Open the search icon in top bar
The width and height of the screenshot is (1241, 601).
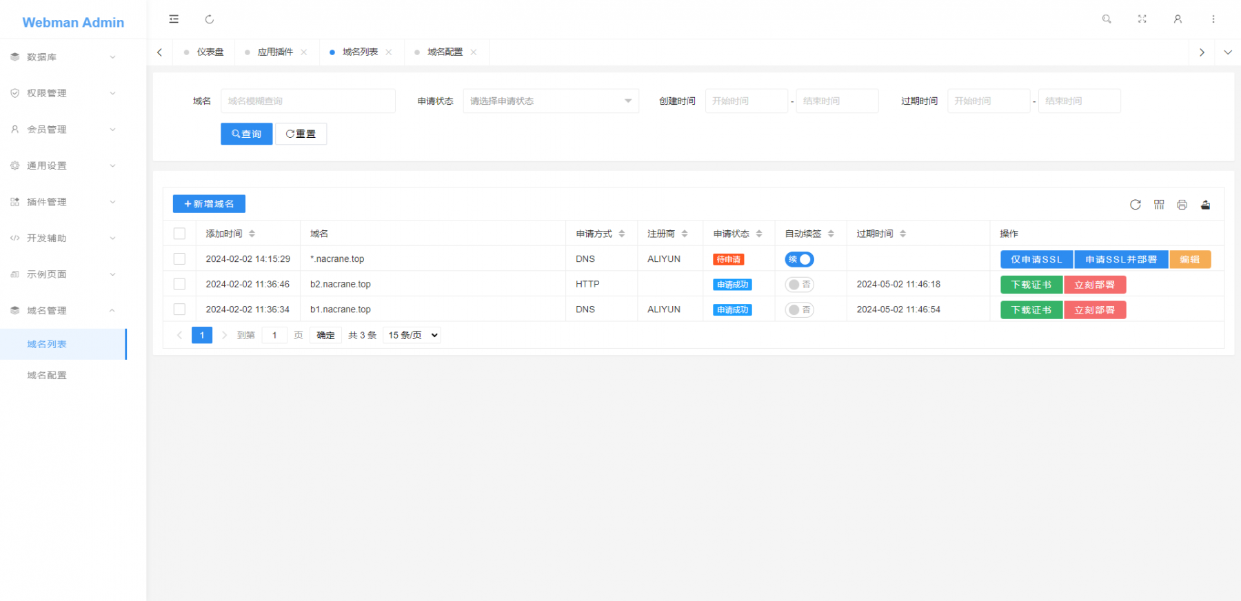(x=1107, y=19)
